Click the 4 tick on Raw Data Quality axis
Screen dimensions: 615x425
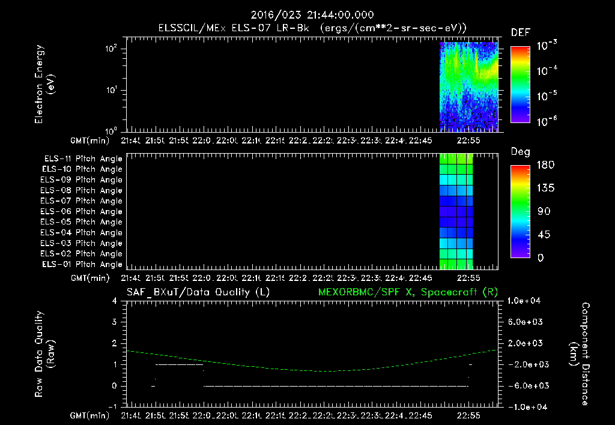(x=115, y=301)
